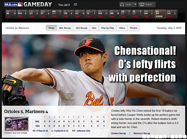The image size is (187, 139).
Task: Select the NYY vs TB scoreboard game
Action: coord(91,14)
